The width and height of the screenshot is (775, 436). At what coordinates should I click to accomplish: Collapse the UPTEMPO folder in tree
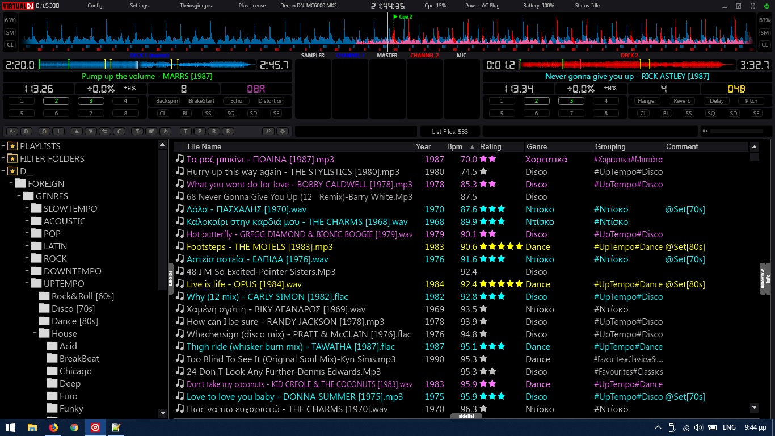27,283
